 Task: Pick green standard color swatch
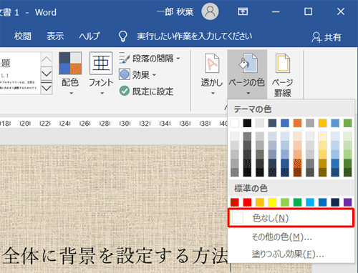pos(297,202)
